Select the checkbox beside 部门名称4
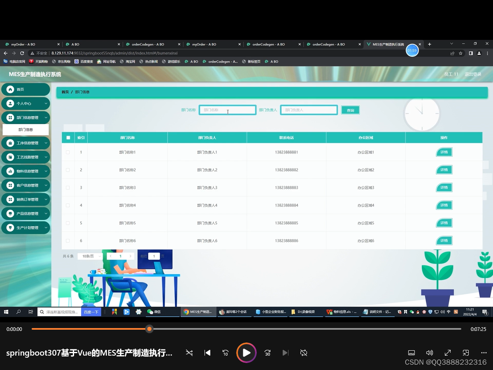 click(68, 205)
